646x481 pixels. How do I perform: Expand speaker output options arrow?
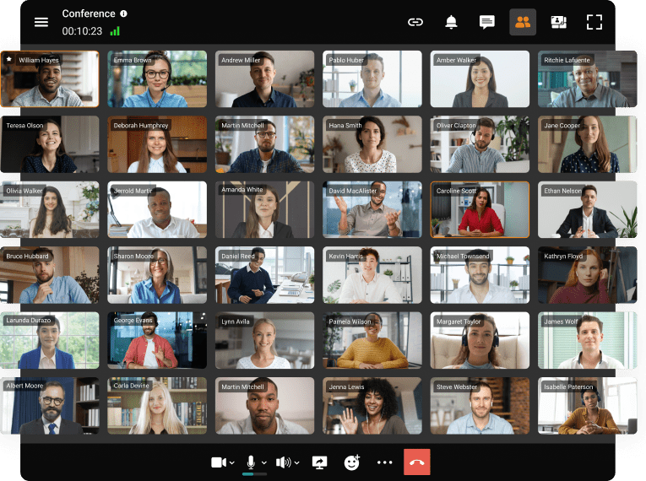click(x=296, y=462)
